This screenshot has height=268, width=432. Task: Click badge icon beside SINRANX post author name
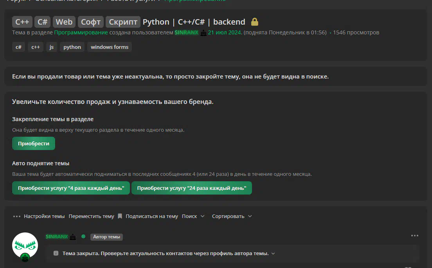73,237
